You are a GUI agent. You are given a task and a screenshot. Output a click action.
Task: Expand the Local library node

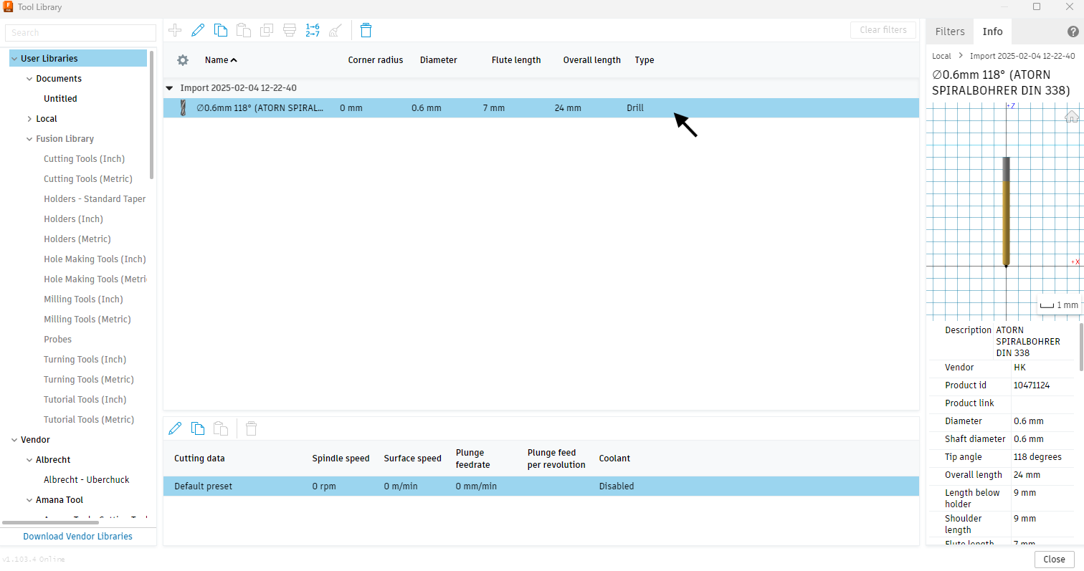pos(29,119)
